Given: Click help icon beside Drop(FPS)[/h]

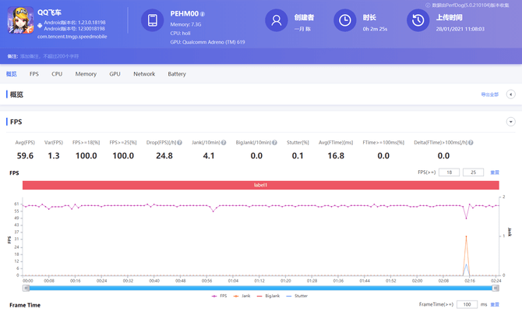Looking at the screenshot, I should [x=179, y=143].
